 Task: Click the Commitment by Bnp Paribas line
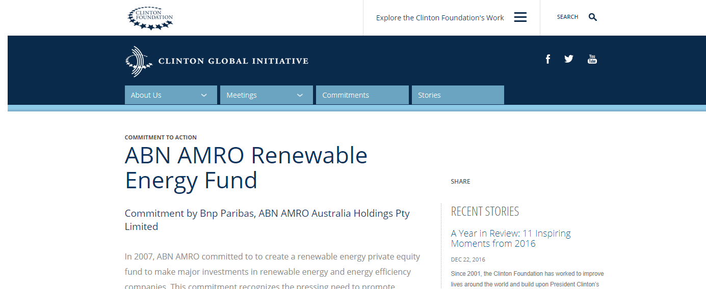267,220
